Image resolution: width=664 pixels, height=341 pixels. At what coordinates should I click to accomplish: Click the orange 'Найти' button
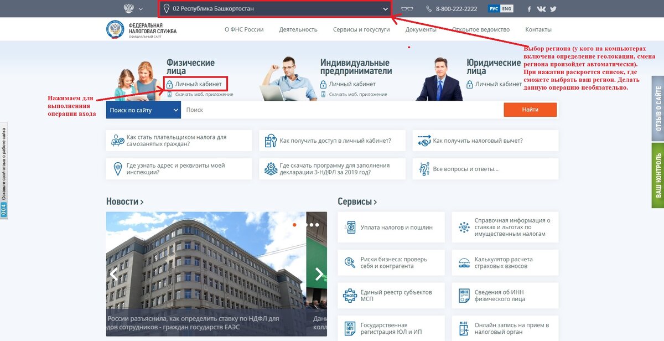point(530,110)
